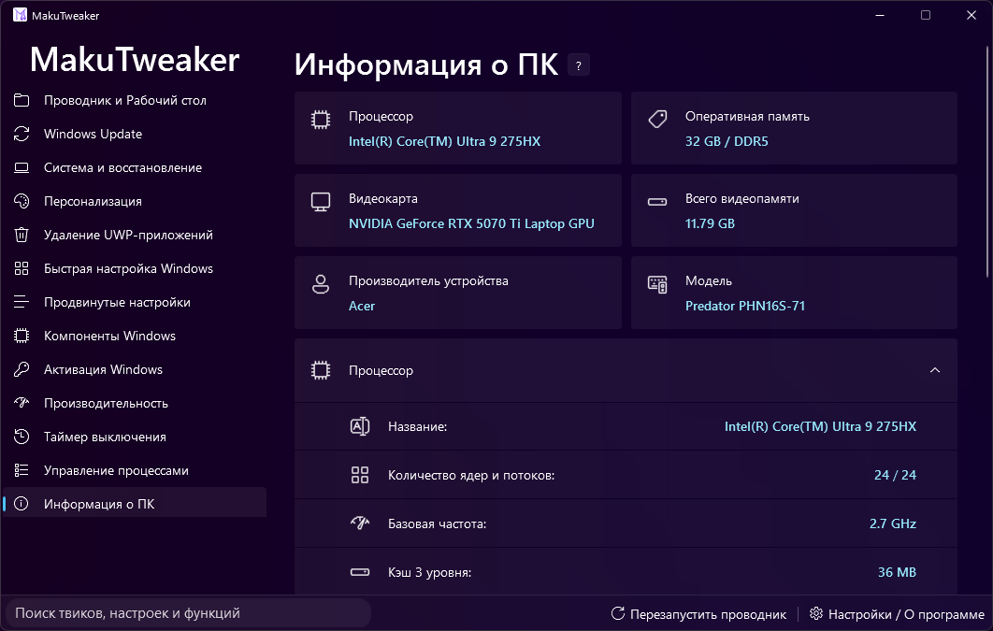Image resolution: width=993 pixels, height=631 pixels.
Task: Click Перезапустить проводник button
Action: [x=698, y=614]
